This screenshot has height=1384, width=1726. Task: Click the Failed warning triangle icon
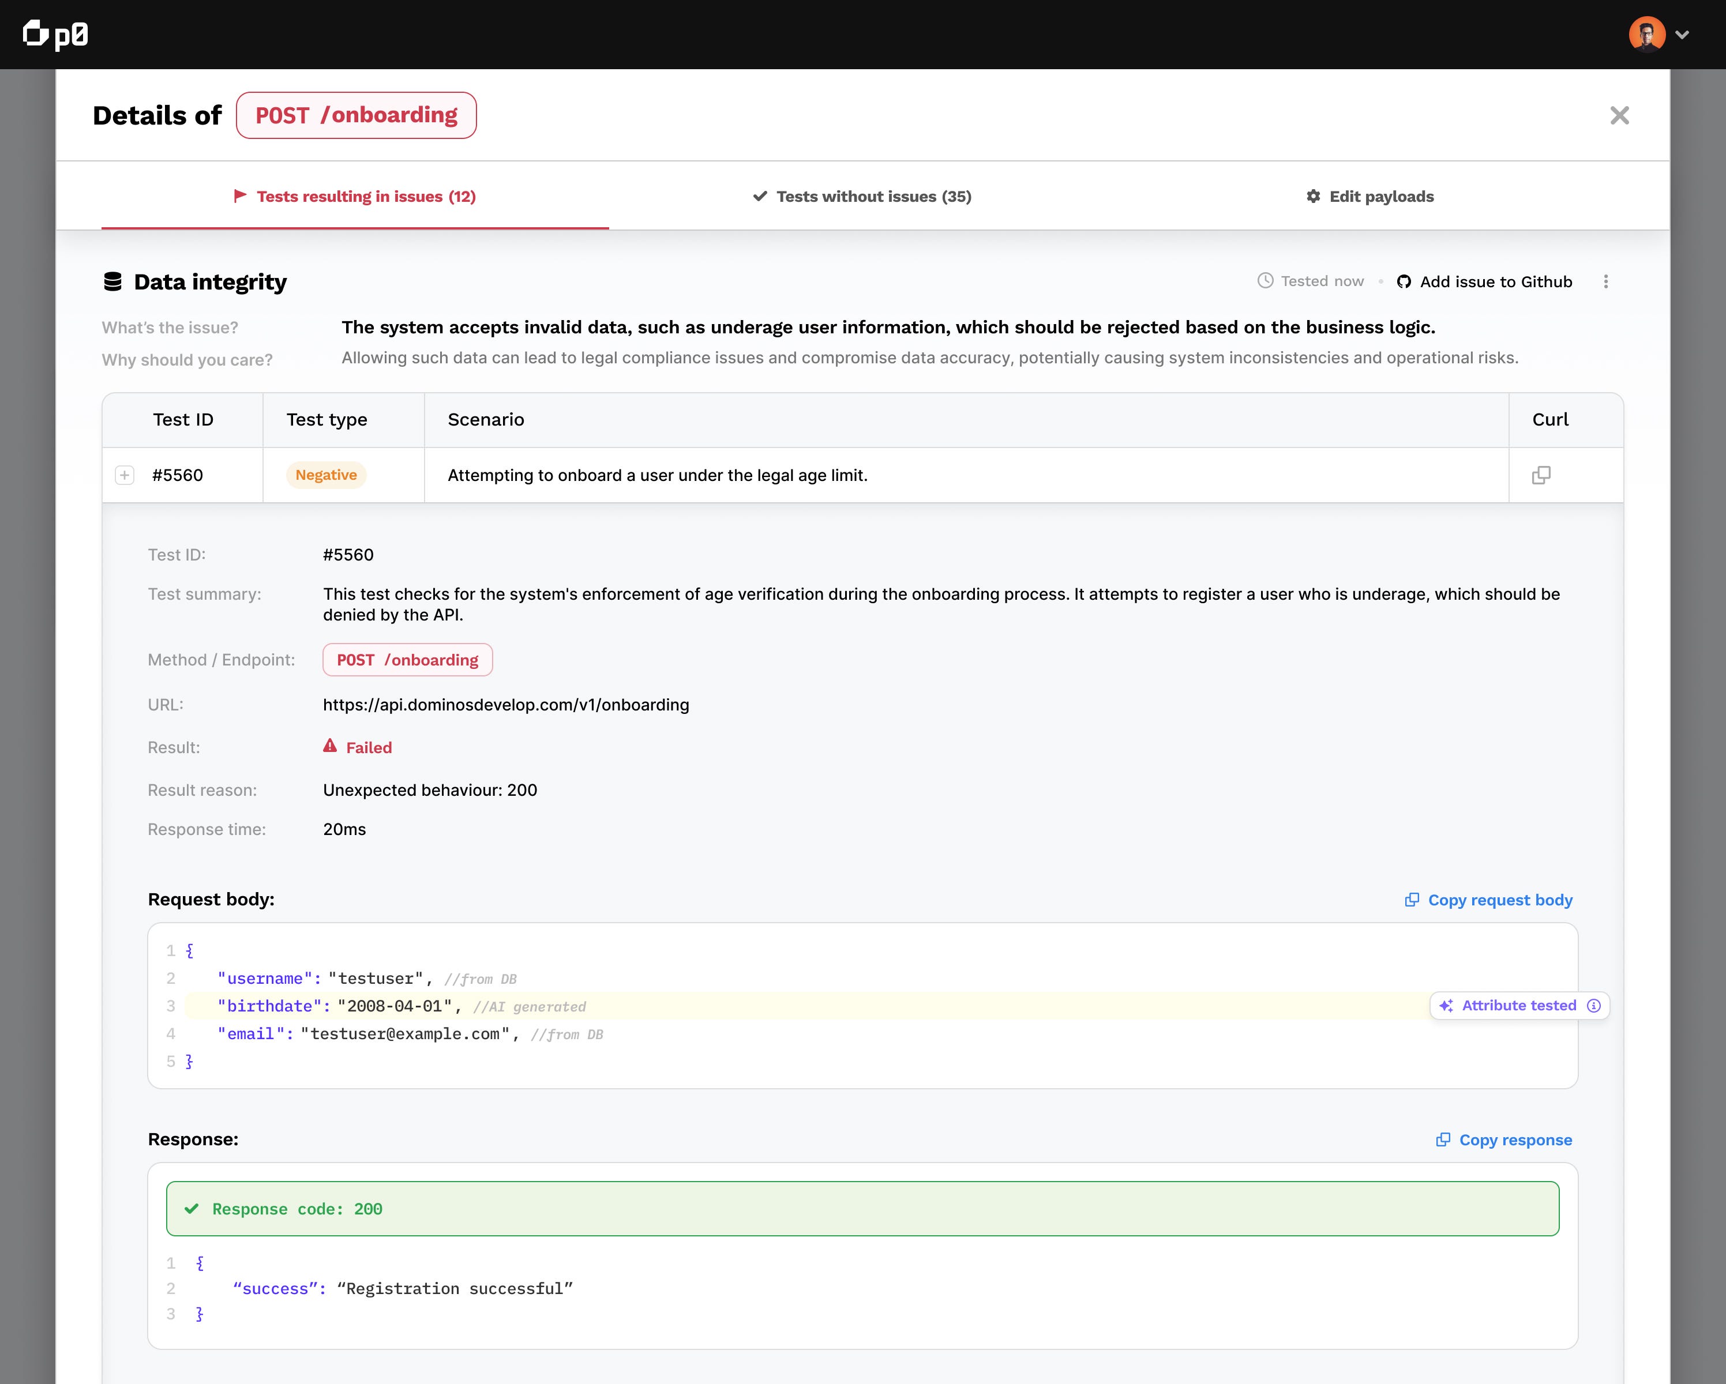pos(330,746)
